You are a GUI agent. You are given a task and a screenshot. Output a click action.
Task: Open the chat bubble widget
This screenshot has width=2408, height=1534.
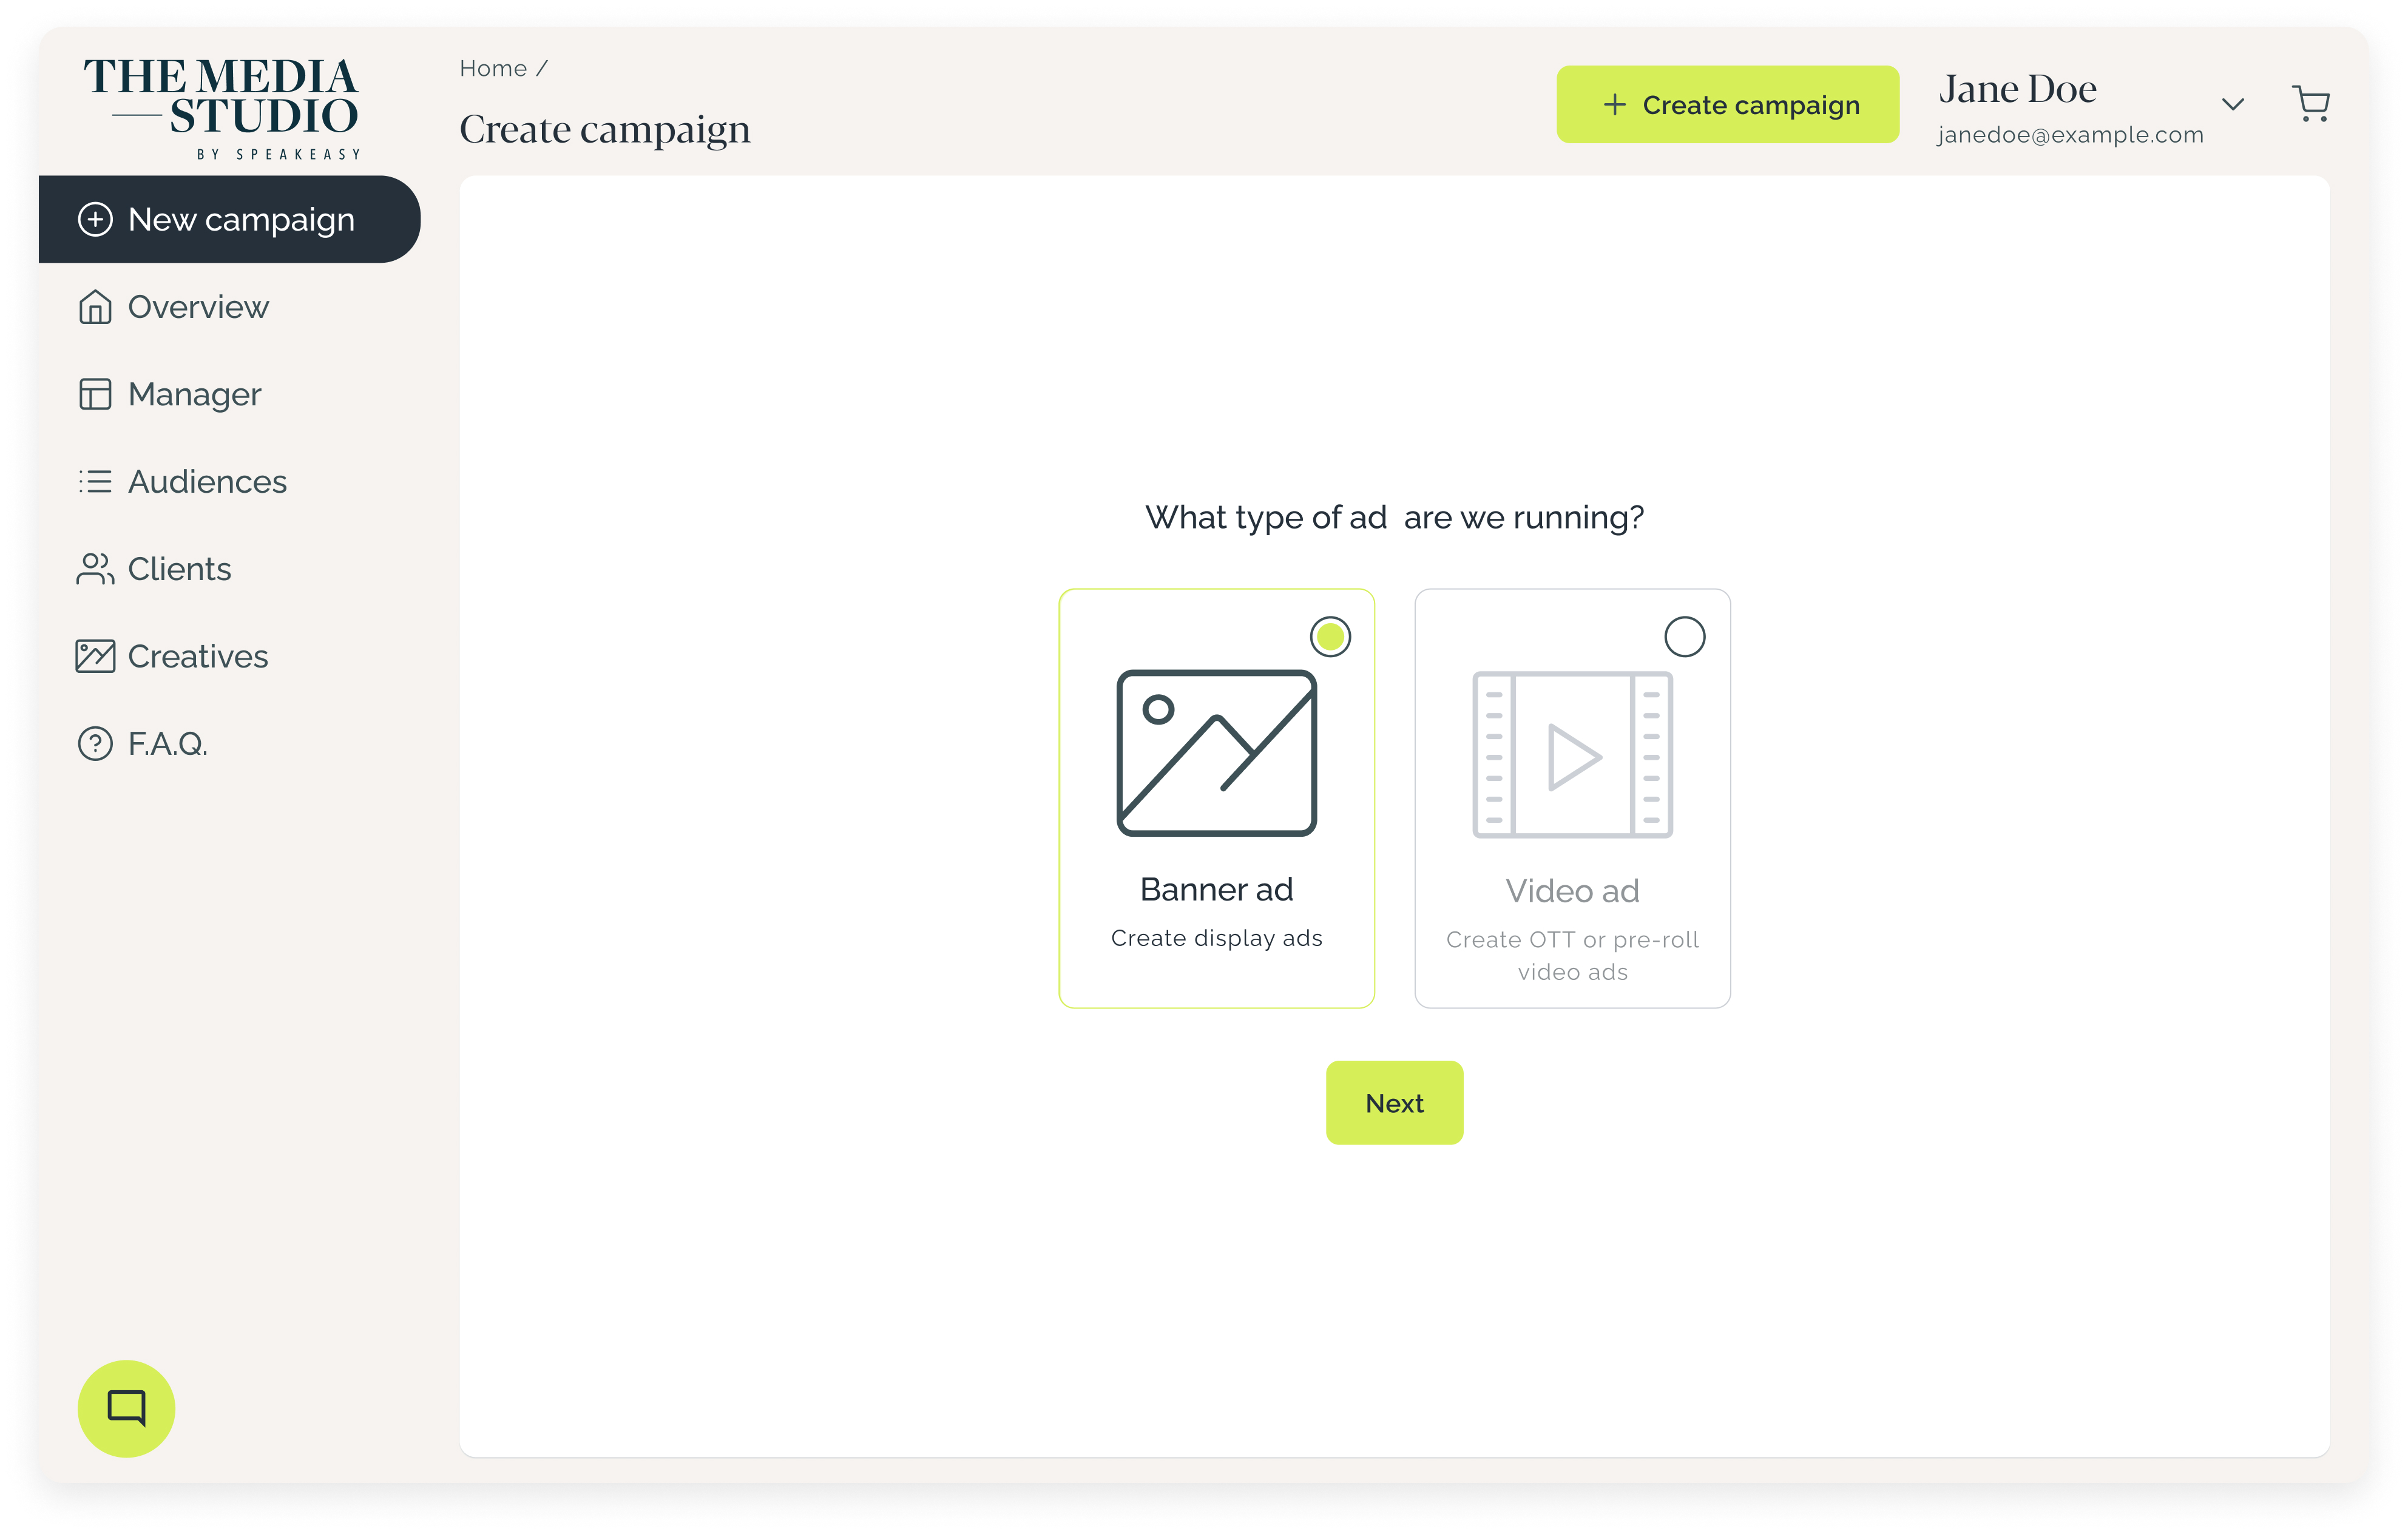(126, 1408)
